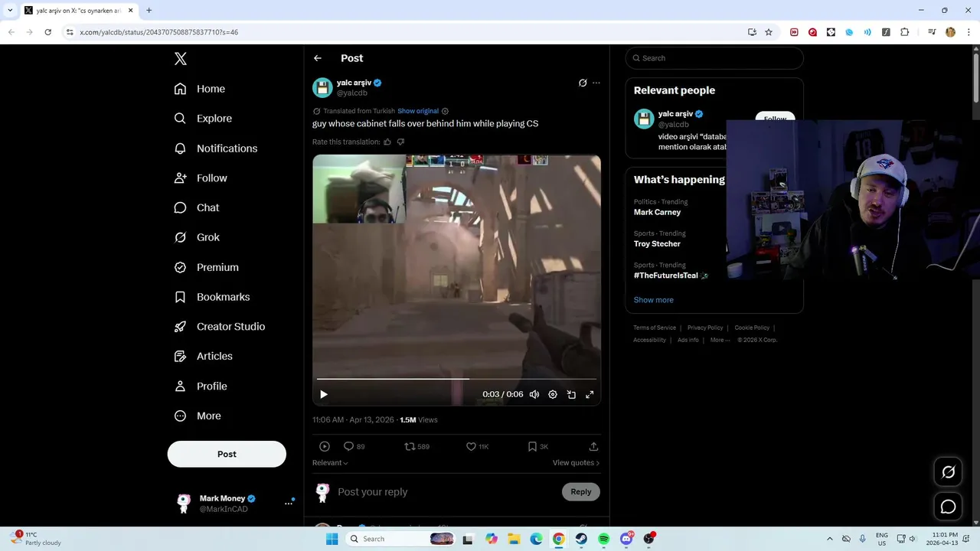This screenshot has width=980, height=551.
Task: Open Chrome media control icon
Action: pos(932,32)
